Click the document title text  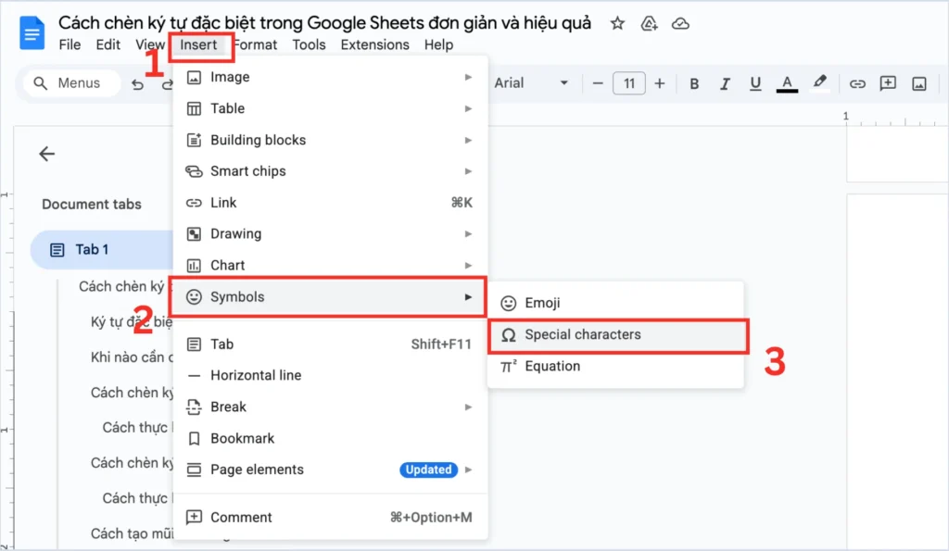pyautogui.click(x=324, y=23)
